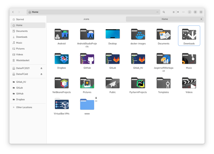The image size is (214, 154).
Task: Open the Videos folder icon in grid
Action: (189, 83)
